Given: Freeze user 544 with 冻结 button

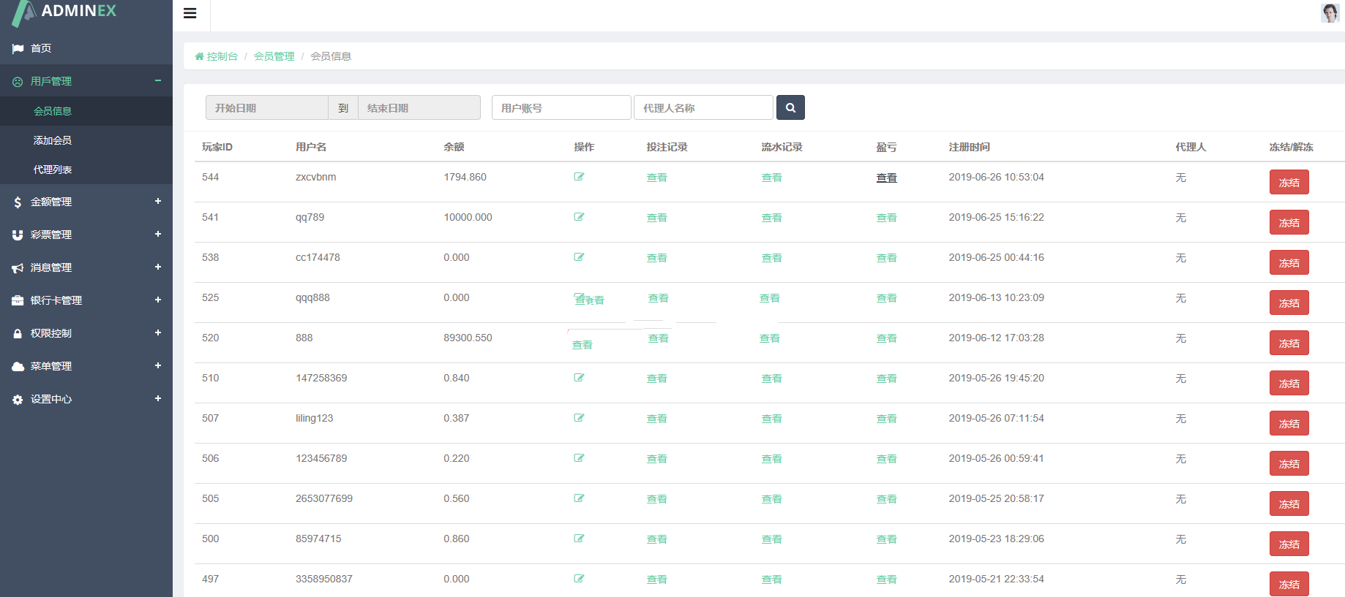Looking at the screenshot, I should pyautogui.click(x=1289, y=183).
